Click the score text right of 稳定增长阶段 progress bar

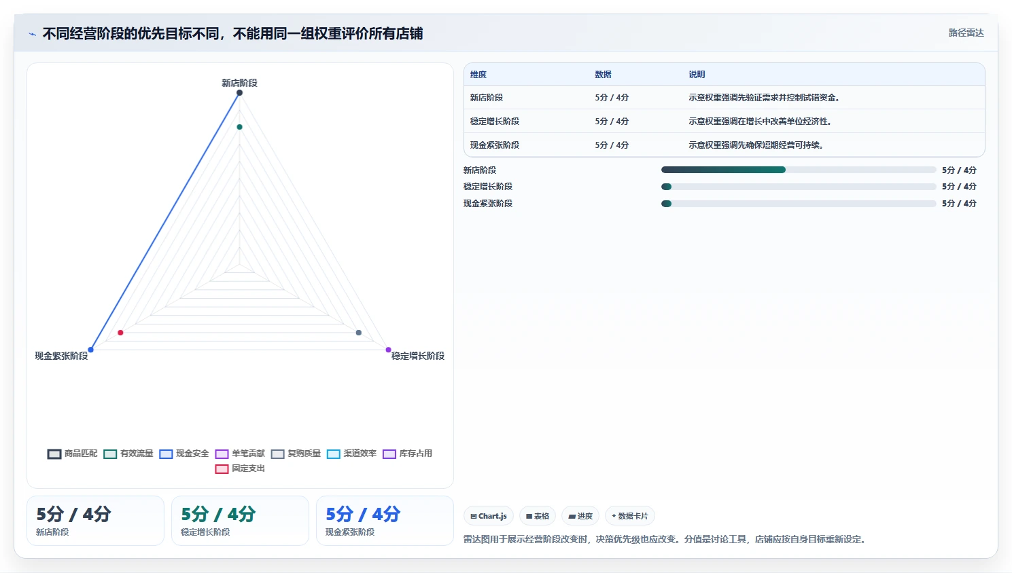(959, 187)
